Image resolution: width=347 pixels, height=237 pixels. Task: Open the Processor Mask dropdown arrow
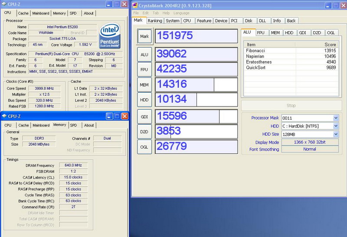[336, 118]
